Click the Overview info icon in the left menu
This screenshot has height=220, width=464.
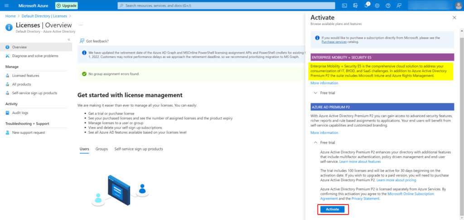[7, 47]
